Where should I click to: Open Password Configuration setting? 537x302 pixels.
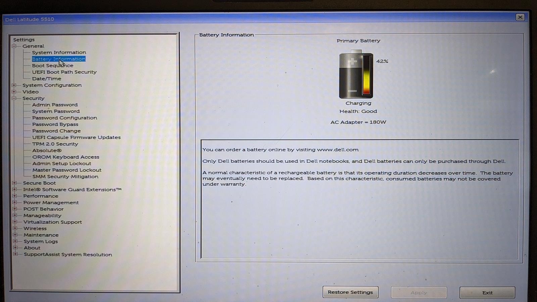65,118
